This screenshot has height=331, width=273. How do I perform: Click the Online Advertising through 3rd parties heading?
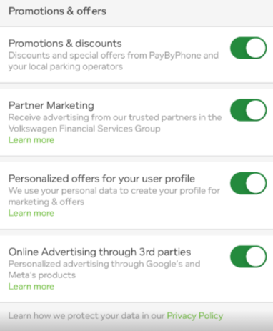coord(99,252)
